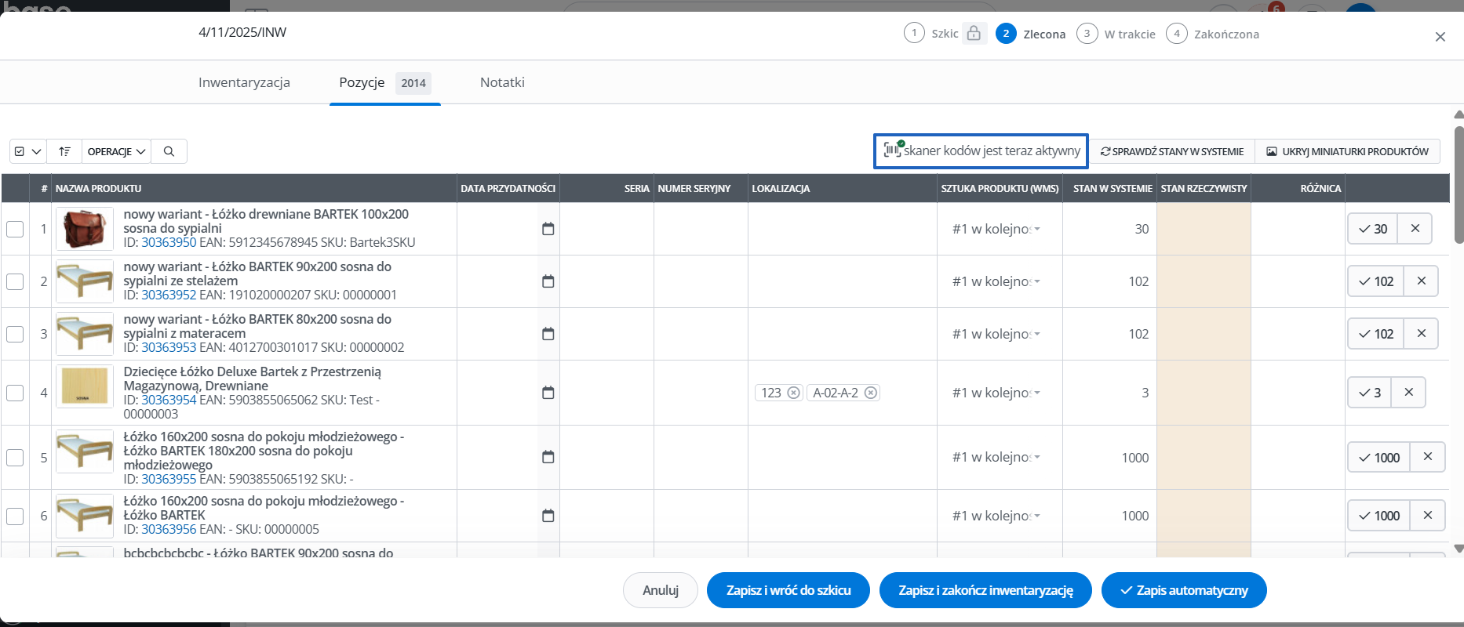Open product ID link 30363954
This screenshot has width=1464, height=627.
pos(169,400)
